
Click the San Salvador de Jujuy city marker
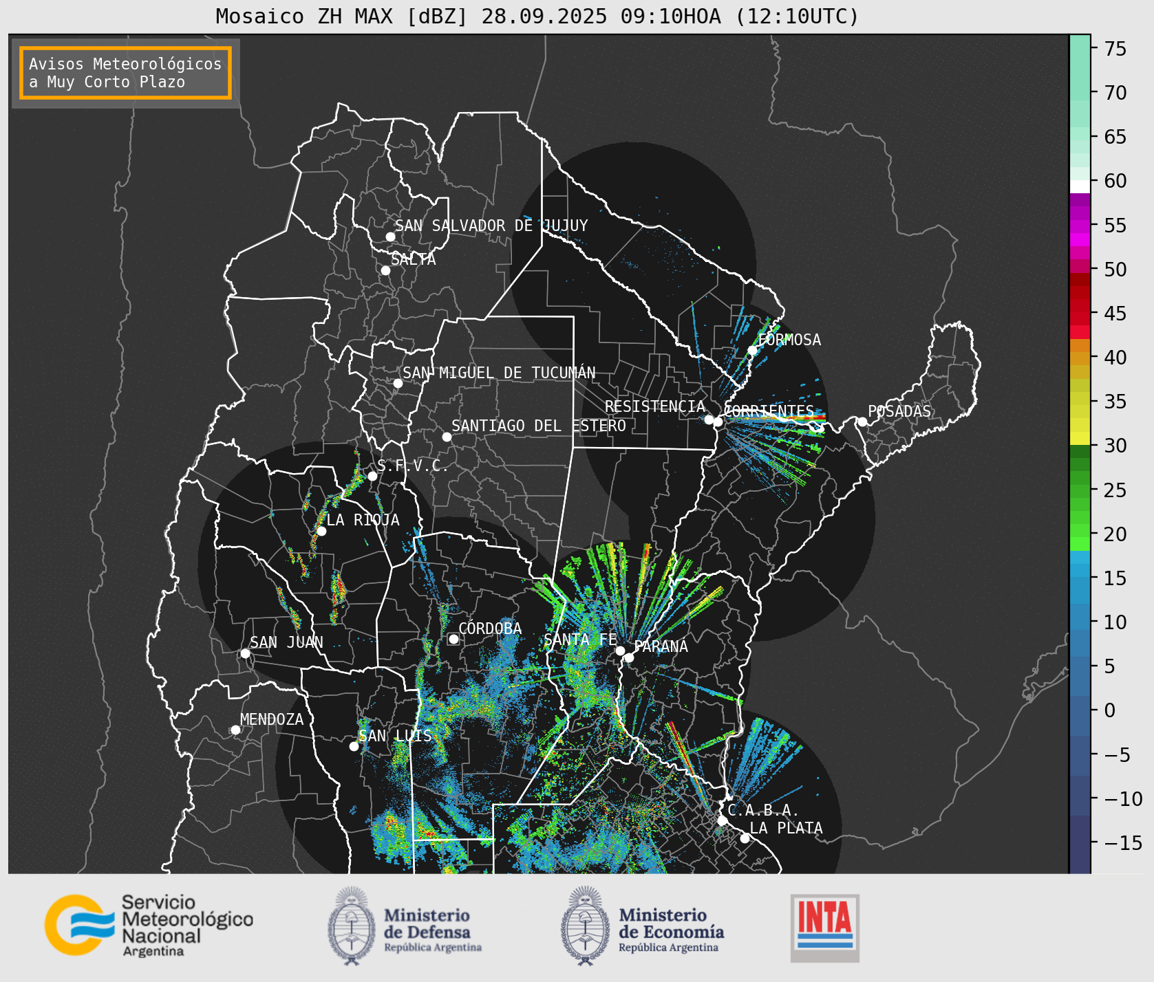(390, 237)
